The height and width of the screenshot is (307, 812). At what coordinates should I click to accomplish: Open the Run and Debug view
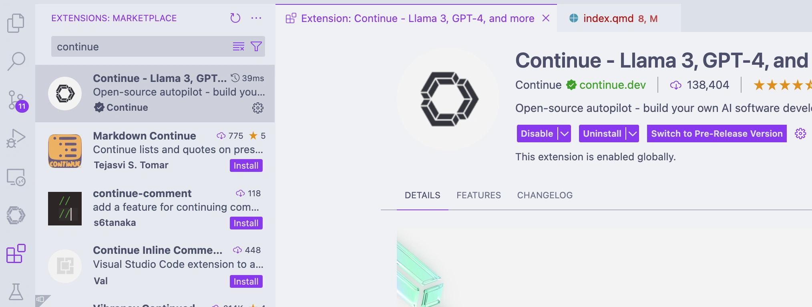16,138
